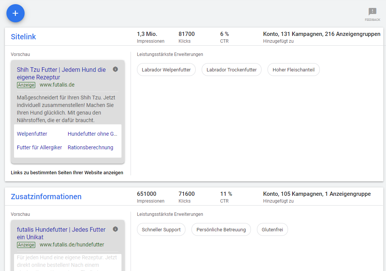
Task: Click the blue plus add-extension button
Action: click(15, 13)
